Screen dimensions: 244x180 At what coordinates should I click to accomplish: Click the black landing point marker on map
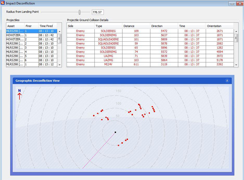point(115,132)
